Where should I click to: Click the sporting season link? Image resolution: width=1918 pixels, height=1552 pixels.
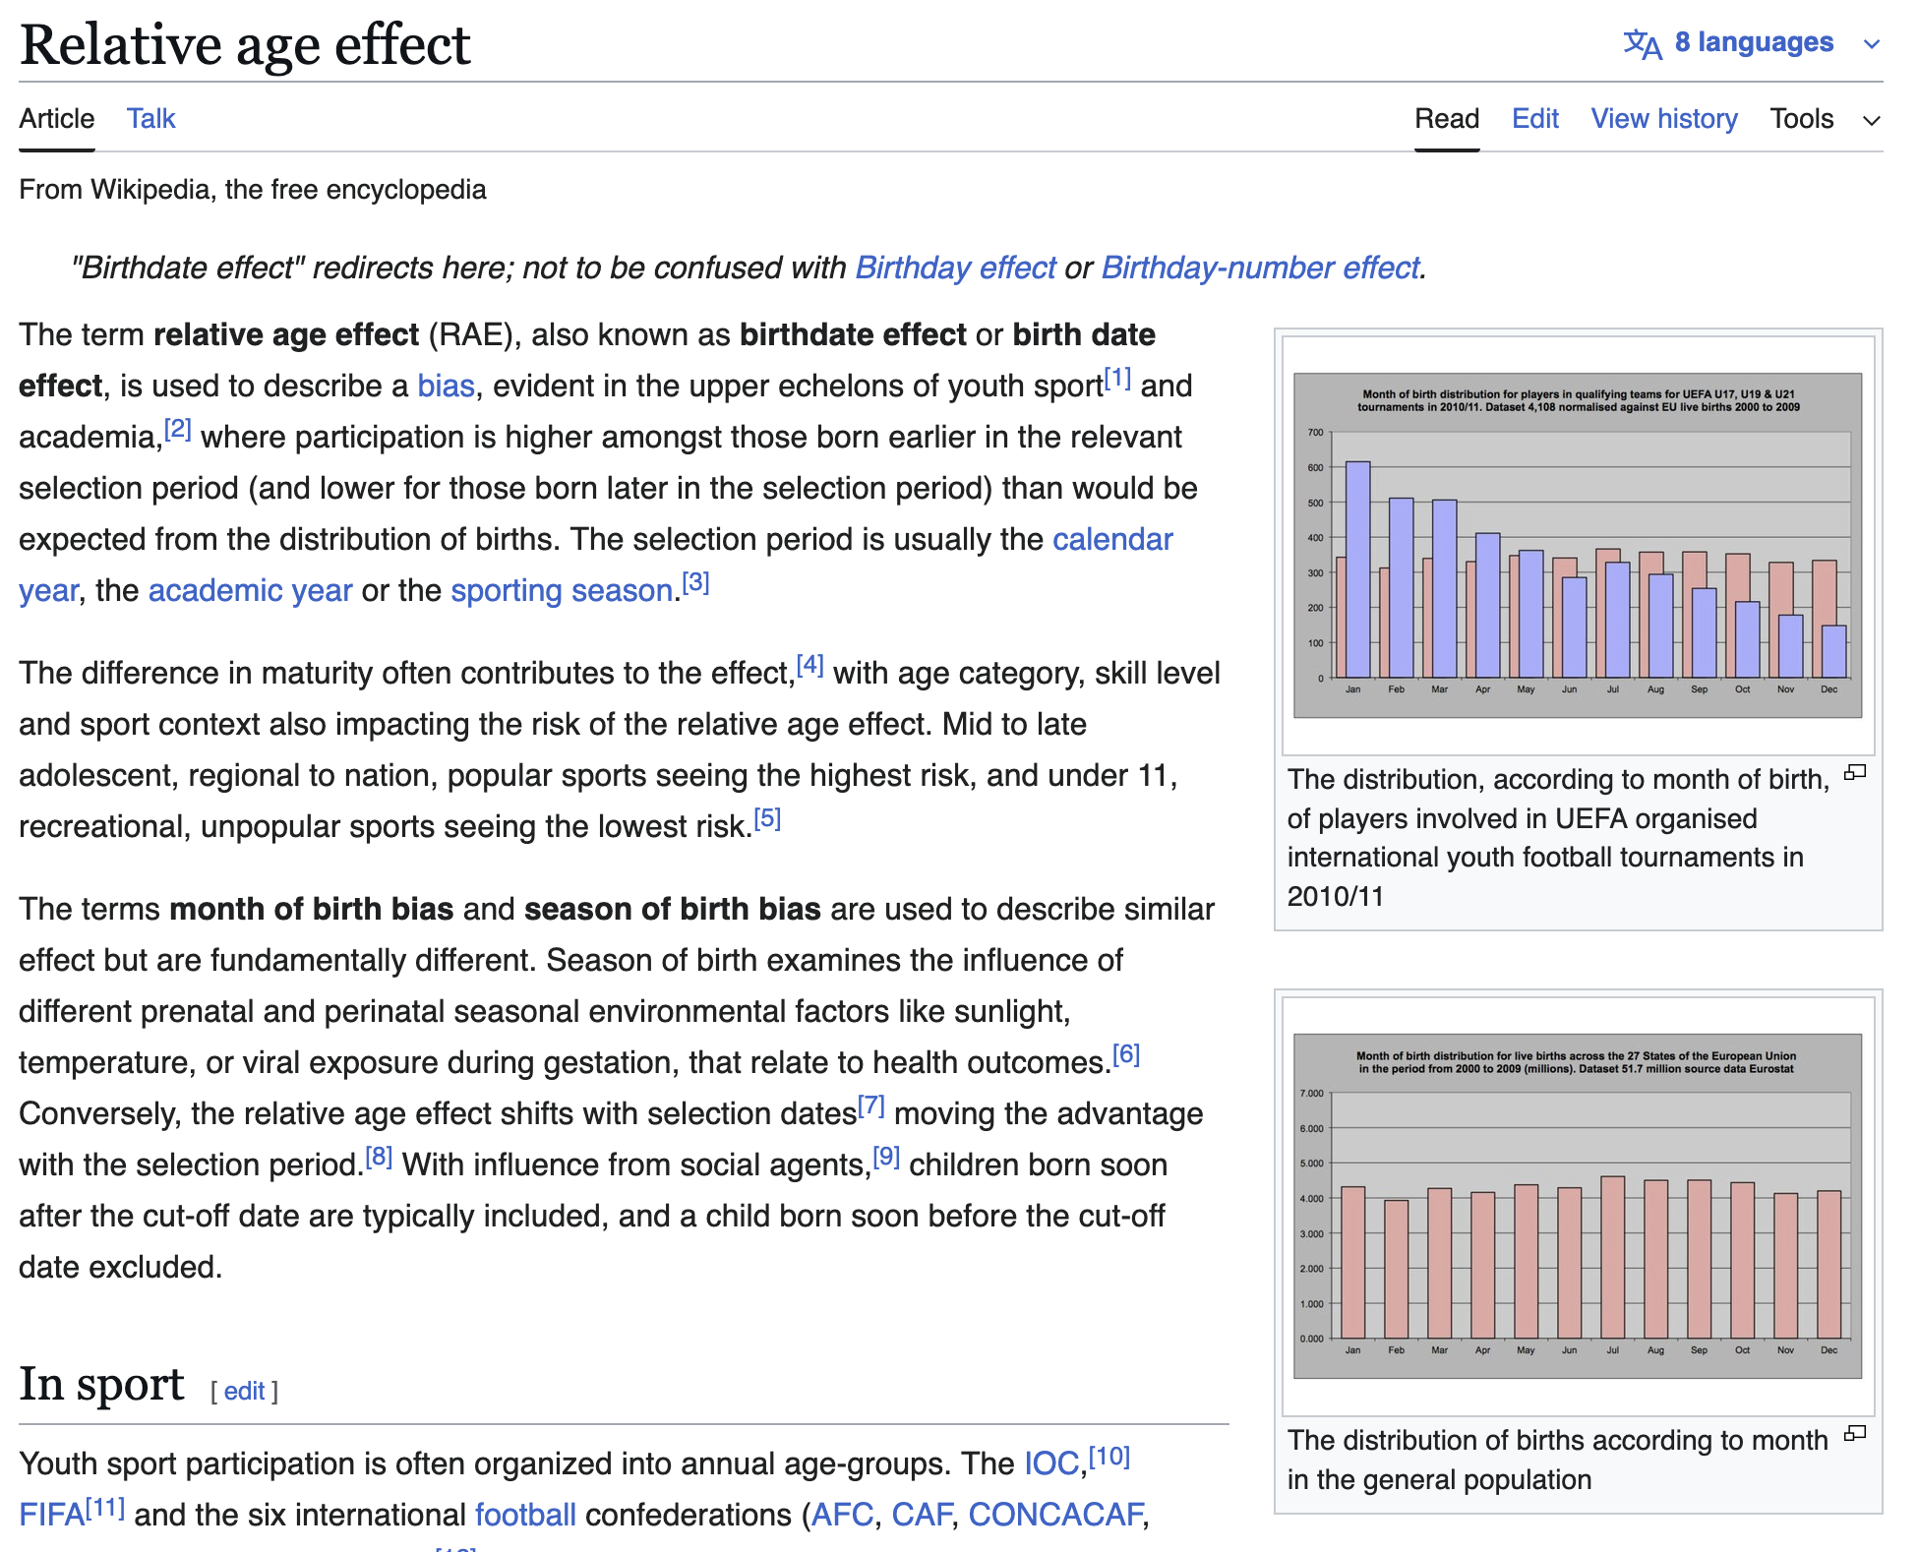click(x=558, y=589)
